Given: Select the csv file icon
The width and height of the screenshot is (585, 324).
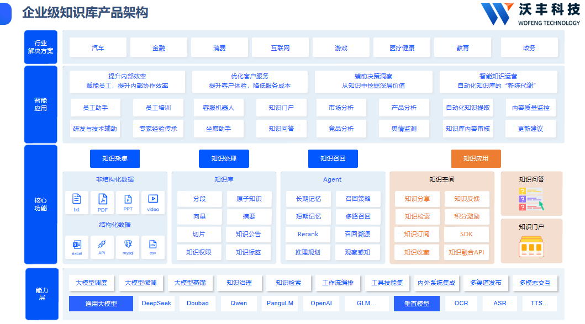Looking at the screenshot, I should click(x=153, y=244).
